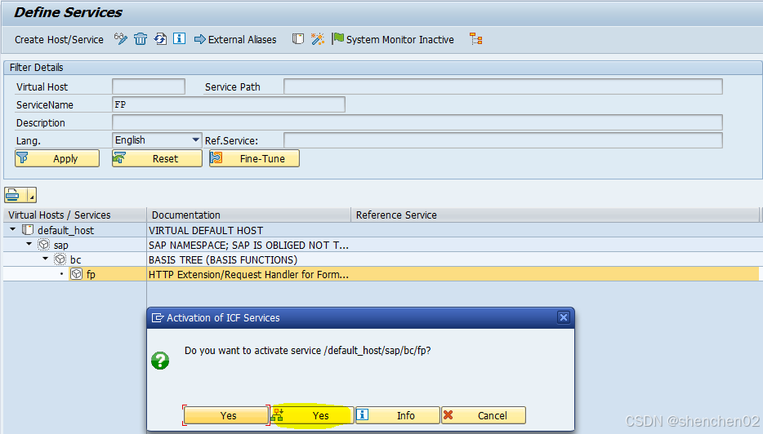The width and height of the screenshot is (763, 434).
Task: Click the printer icon above the tree
Action: [x=15, y=194]
